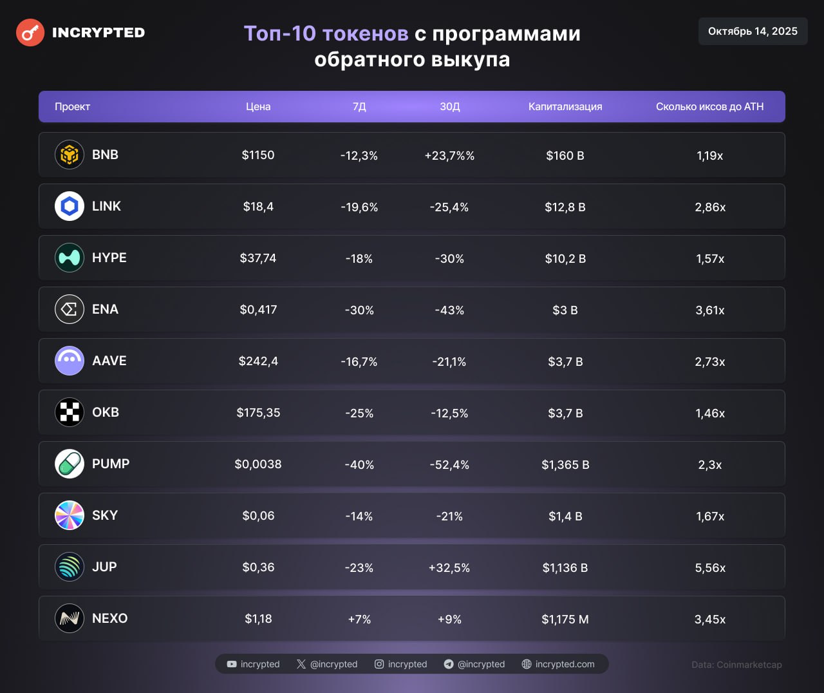Click the ENA token icon
This screenshot has width=824, height=693.
click(70, 309)
